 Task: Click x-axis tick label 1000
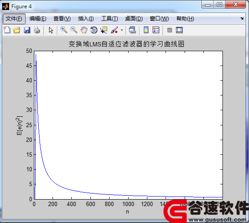[x=128, y=204]
